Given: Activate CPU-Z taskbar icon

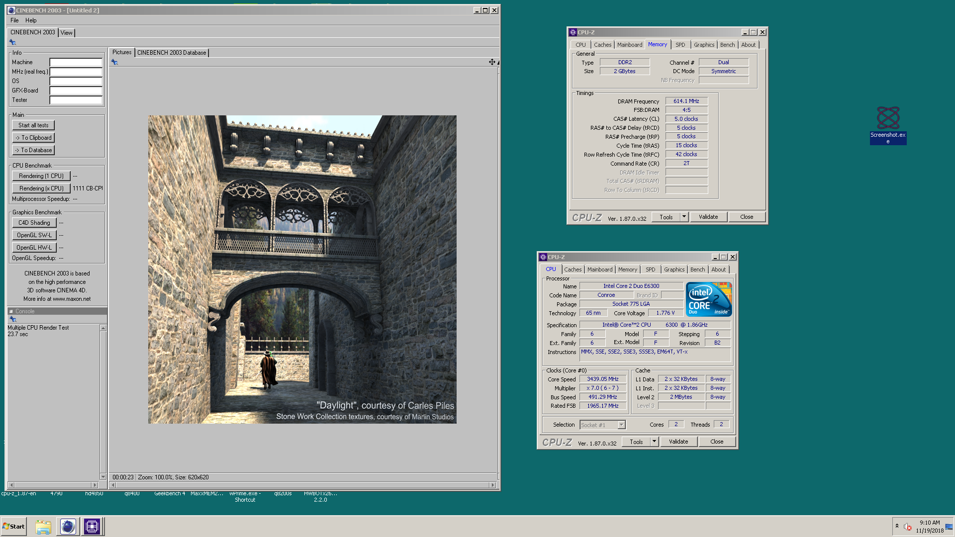Looking at the screenshot, I should pyautogui.click(x=92, y=527).
